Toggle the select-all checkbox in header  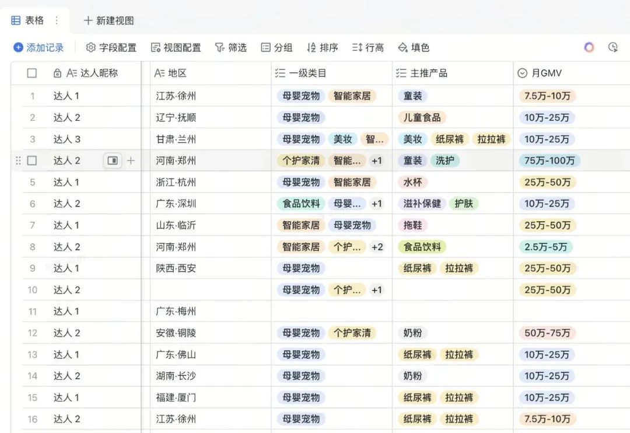point(32,73)
